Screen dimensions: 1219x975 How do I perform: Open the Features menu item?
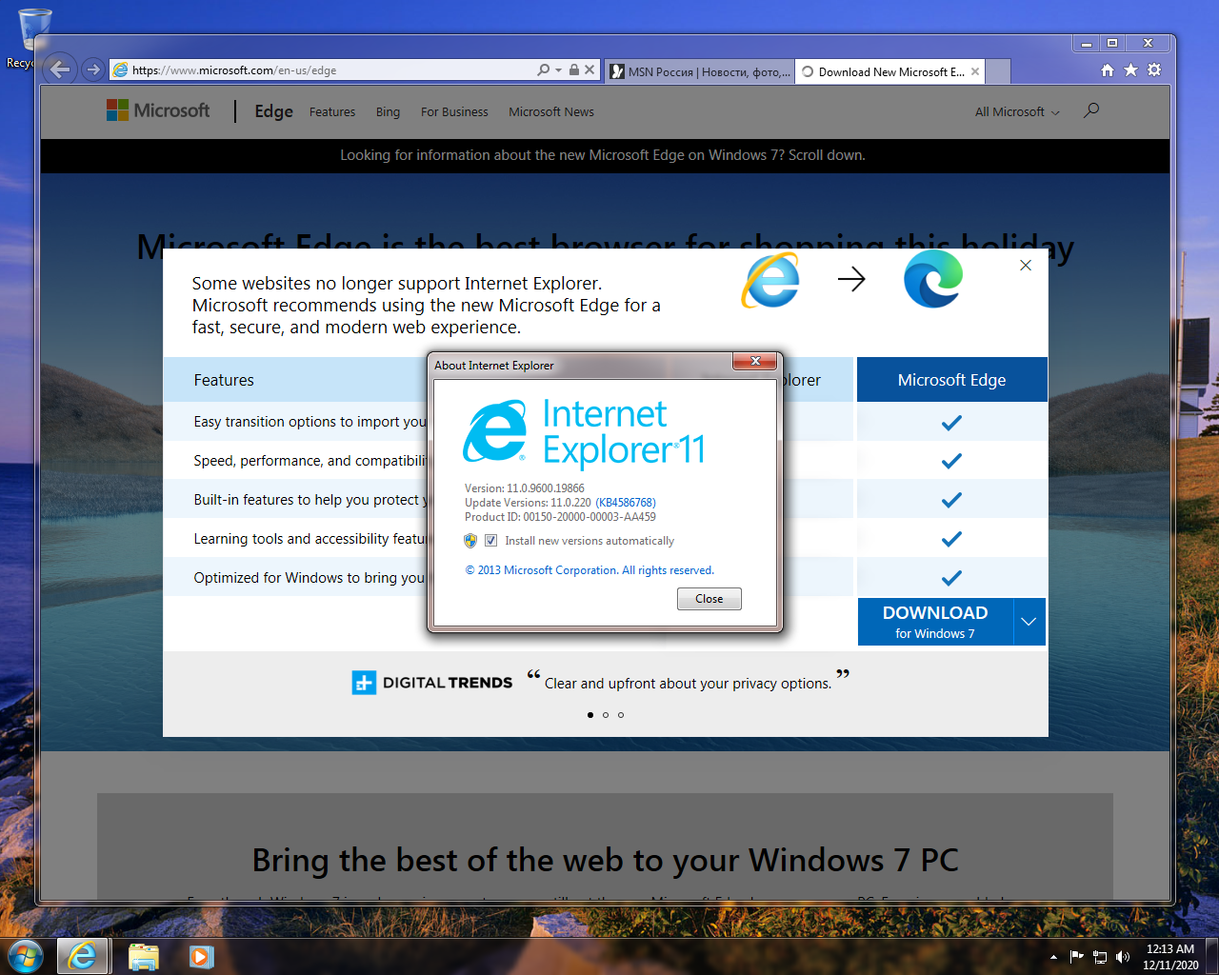coord(332,112)
